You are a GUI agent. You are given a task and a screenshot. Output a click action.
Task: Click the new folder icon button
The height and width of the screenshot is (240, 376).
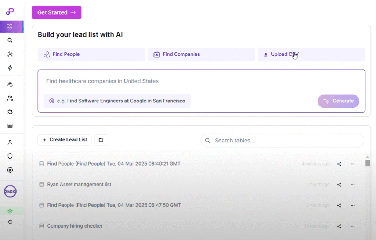tap(101, 140)
